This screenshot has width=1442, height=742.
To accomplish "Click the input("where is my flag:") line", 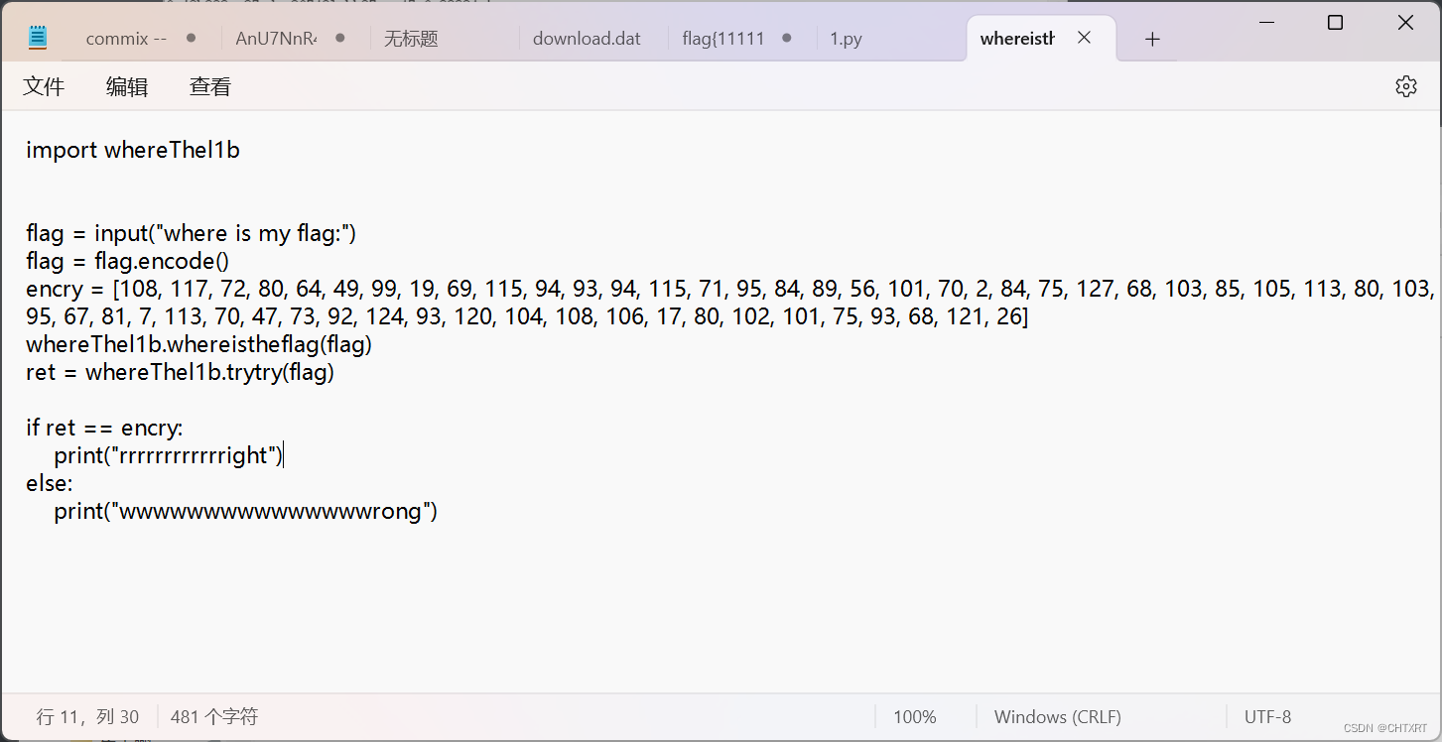I will [191, 233].
